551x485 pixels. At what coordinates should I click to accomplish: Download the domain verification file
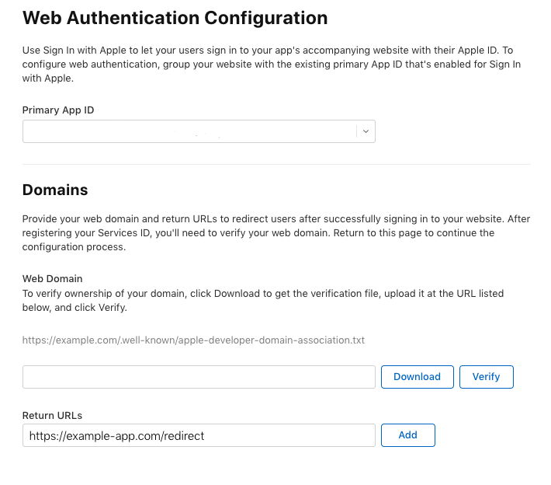click(417, 377)
